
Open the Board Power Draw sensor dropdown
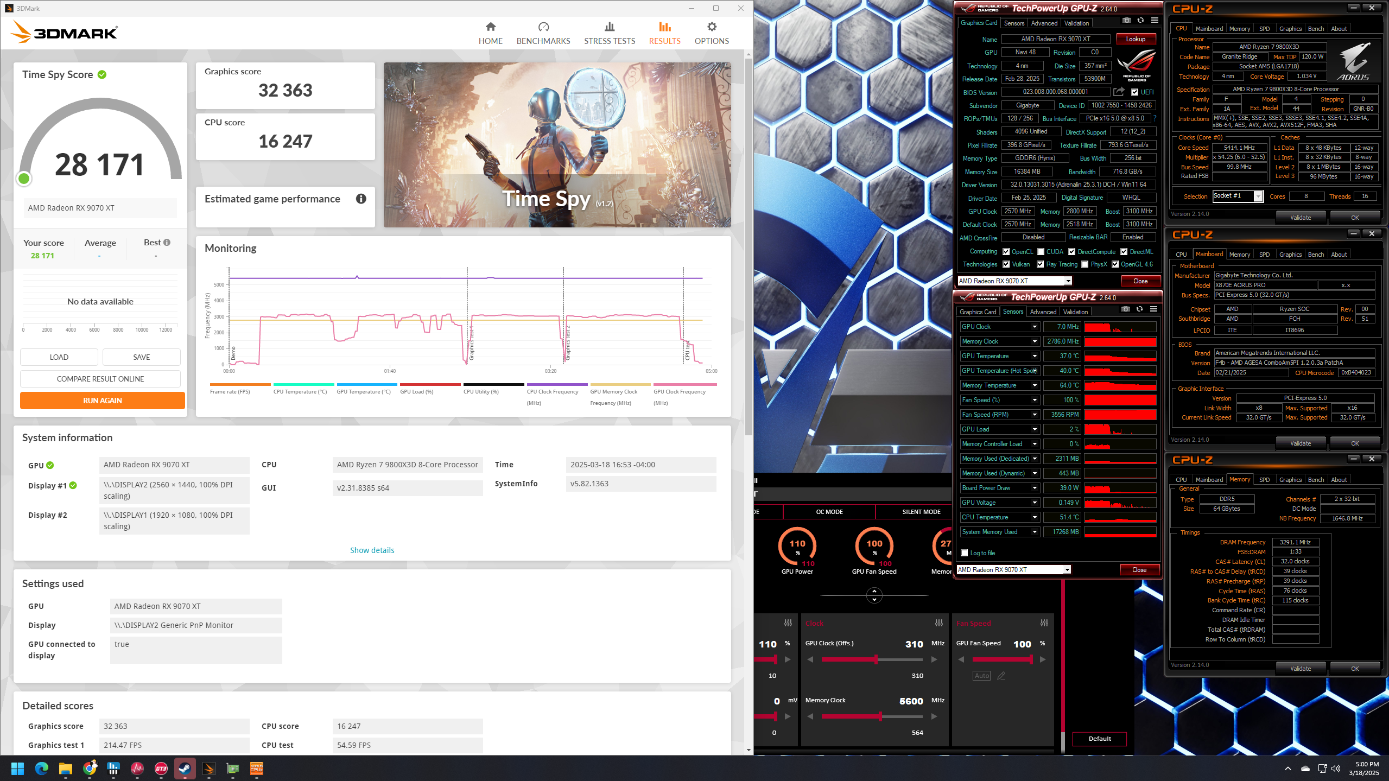point(1035,488)
